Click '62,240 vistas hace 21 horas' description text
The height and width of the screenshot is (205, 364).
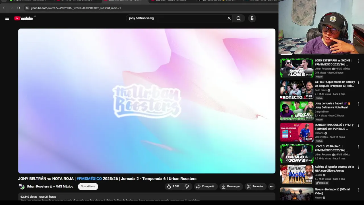point(38,197)
